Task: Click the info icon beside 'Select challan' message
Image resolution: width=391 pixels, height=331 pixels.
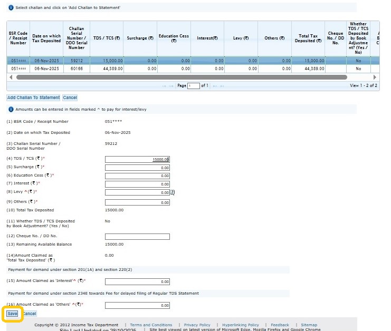Action: point(10,7)
